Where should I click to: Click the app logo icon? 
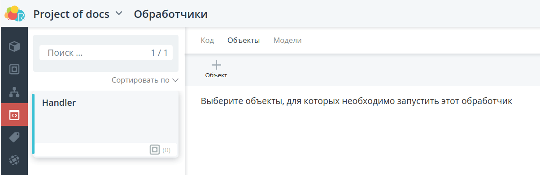pyautogui.click(x=14, y=13)
